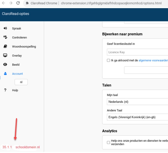Click the Hulp question mark icon
The height and width of the screenshot is (153, 168).
pos(5,90)
